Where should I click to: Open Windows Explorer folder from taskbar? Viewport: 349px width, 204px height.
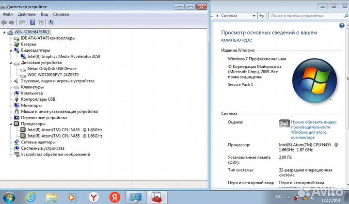tap(51, 197)
